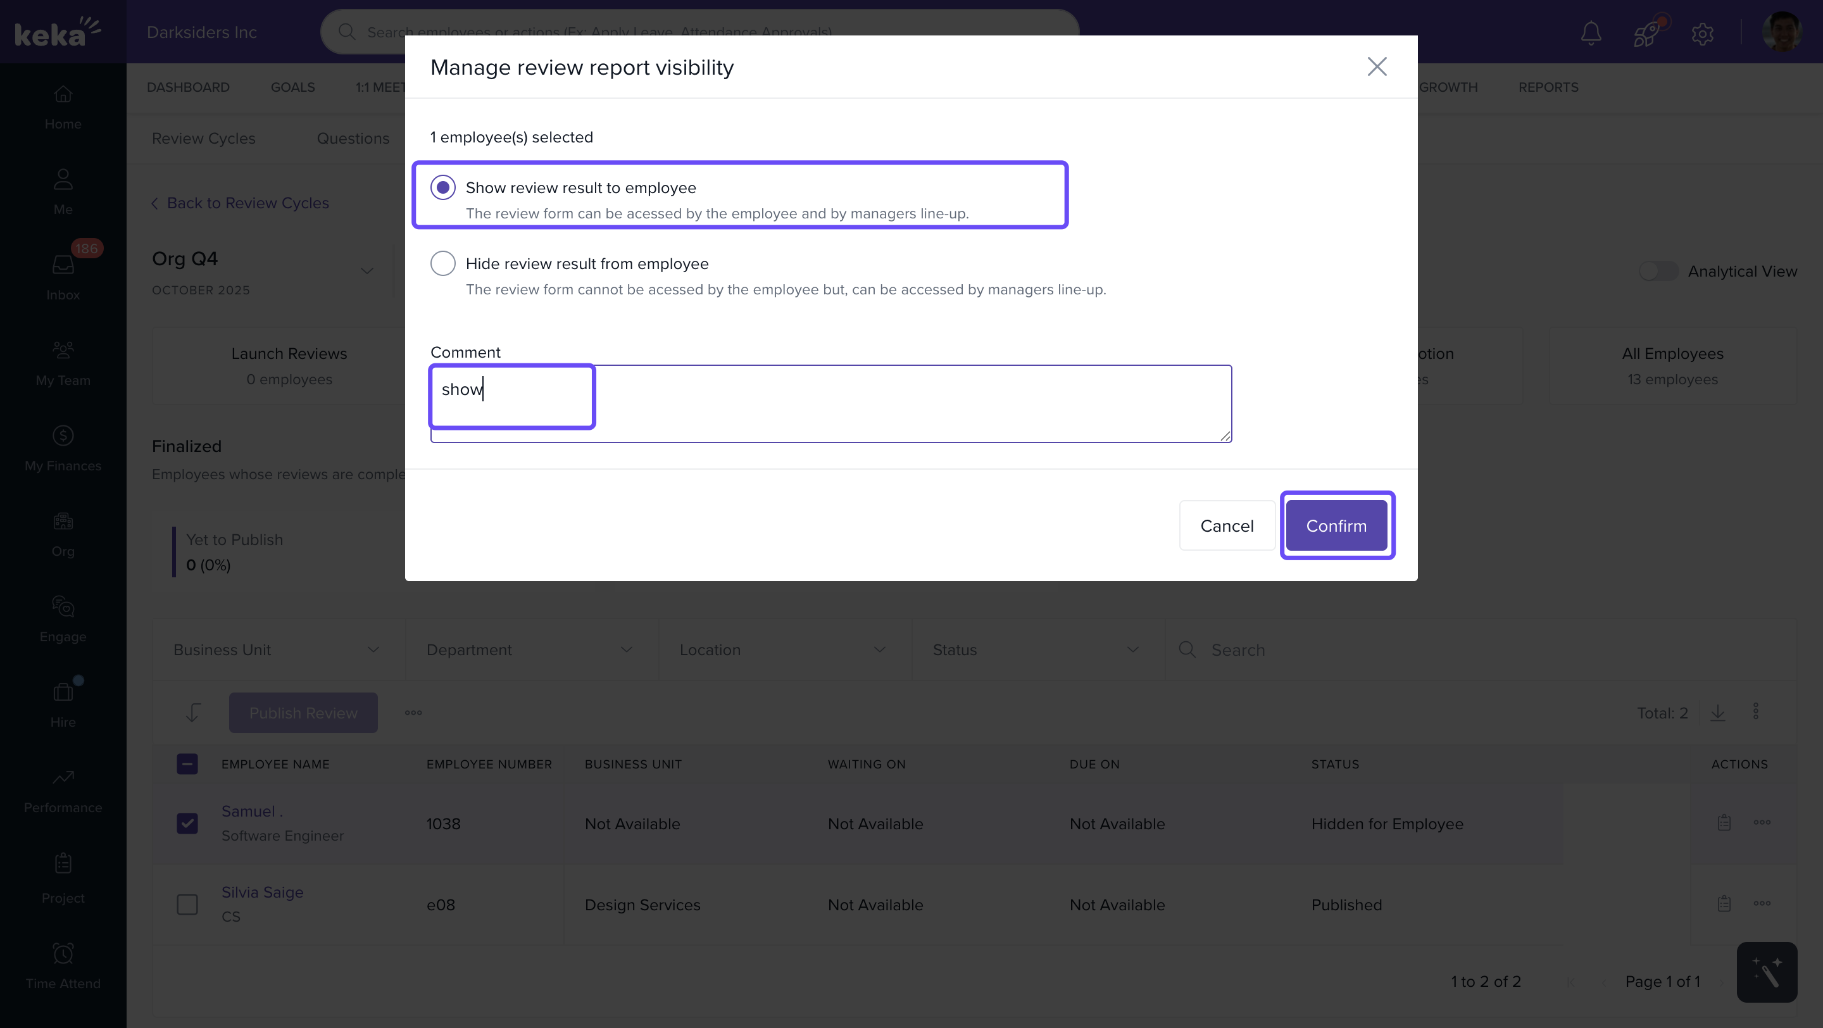1823x1028 pixels.
Task: Expand the Business Unit filter dropdown
Action: [x=277, y=649]
